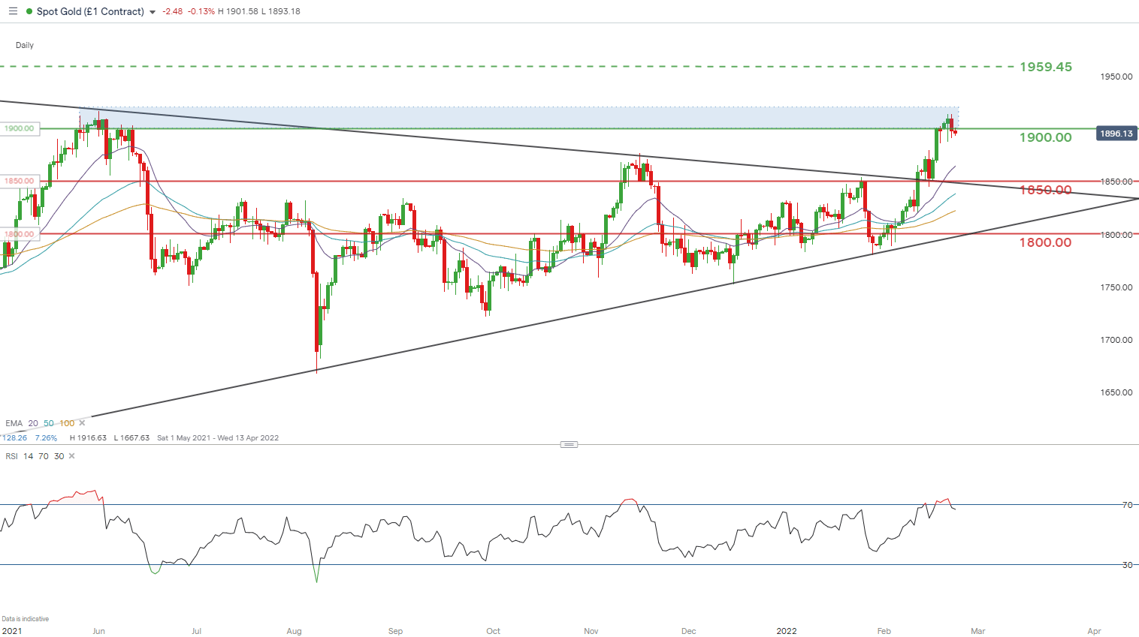
Task: Click the red 1800.00 support label
Action: tap(1046, 242)
